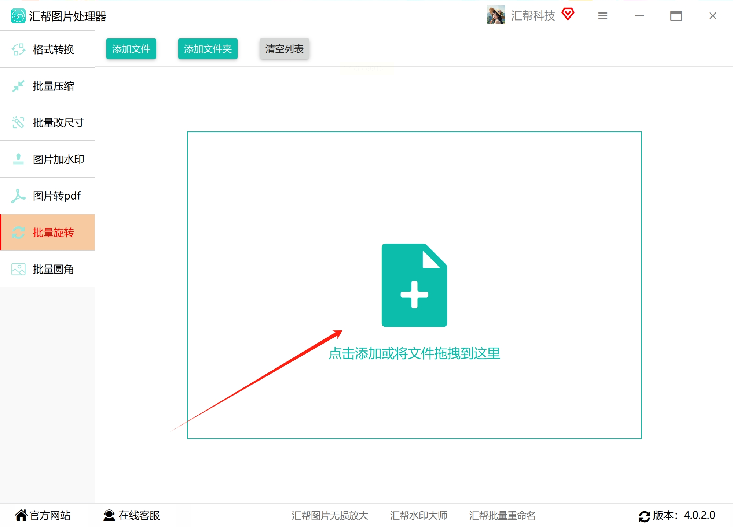The image size is (733, 527).
Task: Click the user avatar picture
Action: point(496,15)
